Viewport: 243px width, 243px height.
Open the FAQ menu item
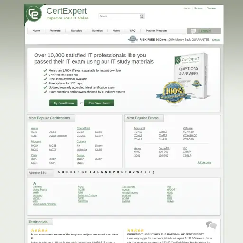point(132,31)
